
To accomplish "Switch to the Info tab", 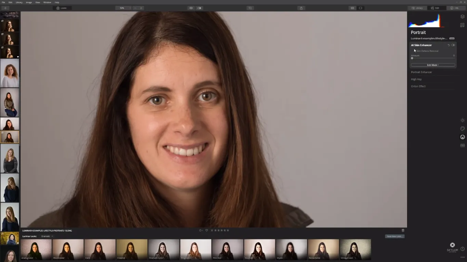I will click(x=455, y=8).
